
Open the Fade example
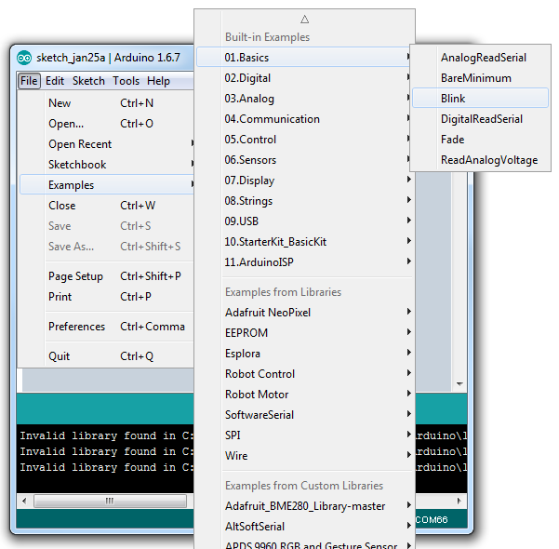(480, 140)
